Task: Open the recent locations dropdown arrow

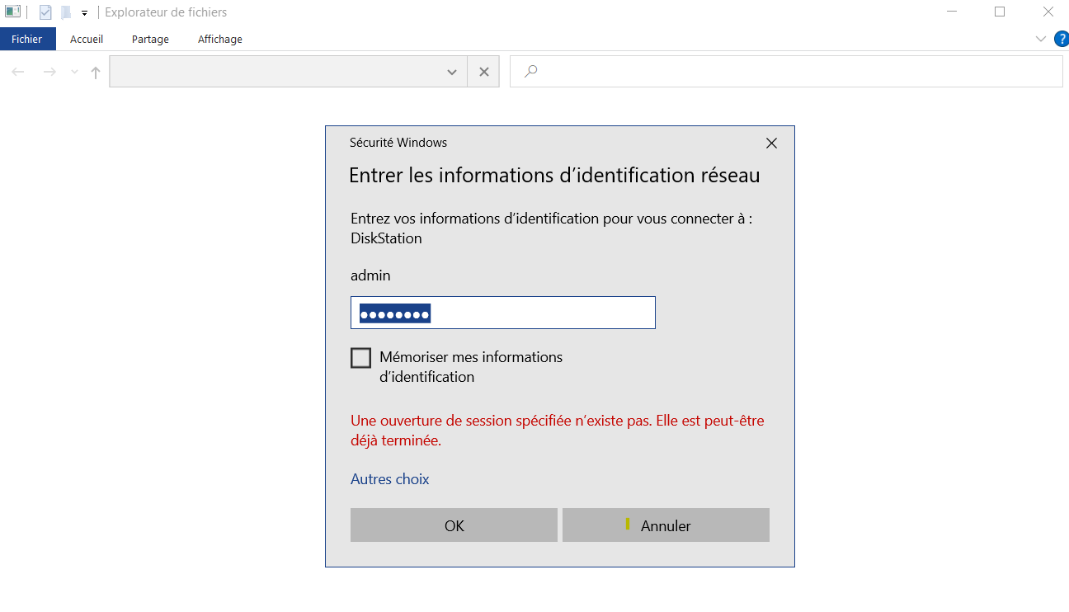Action: pyautogui.click(x=74, y=72)
